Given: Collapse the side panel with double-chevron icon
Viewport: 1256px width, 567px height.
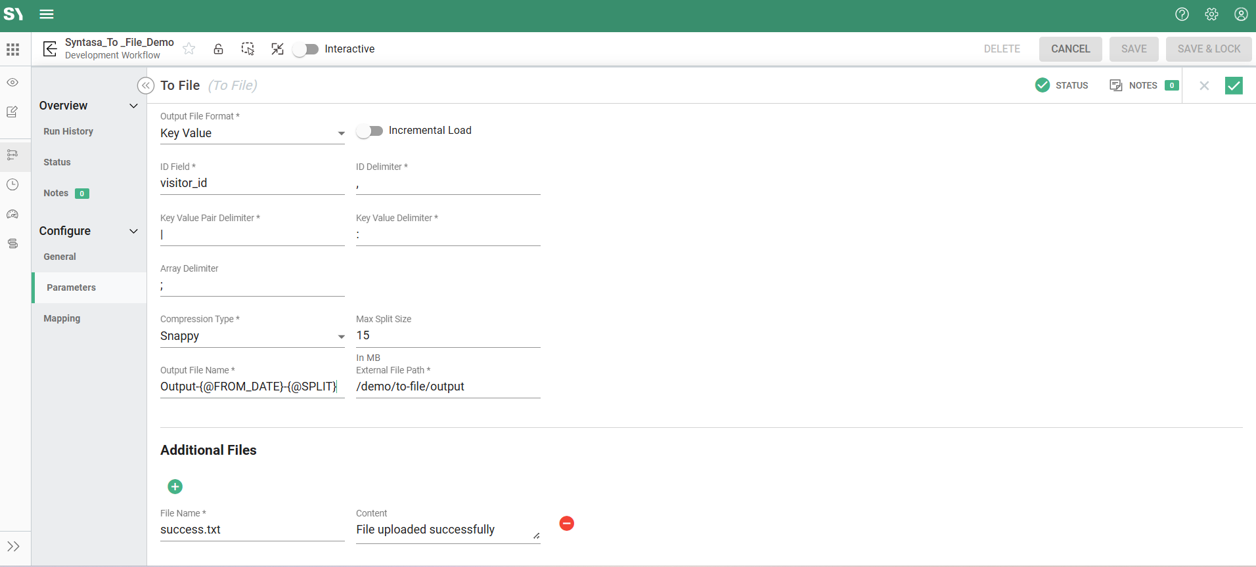Looking at the screenshot, I should pos(145,85).
